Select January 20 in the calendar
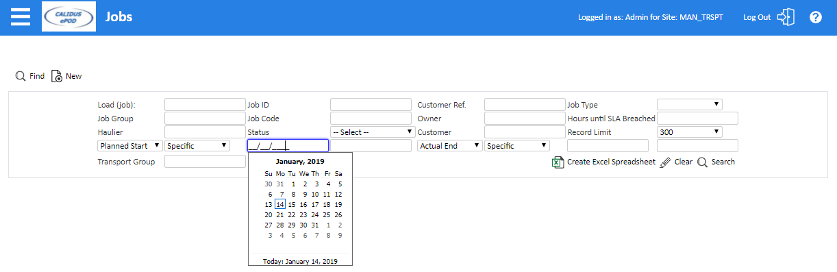The image size is (837, 272). click(x=269, y=214)
